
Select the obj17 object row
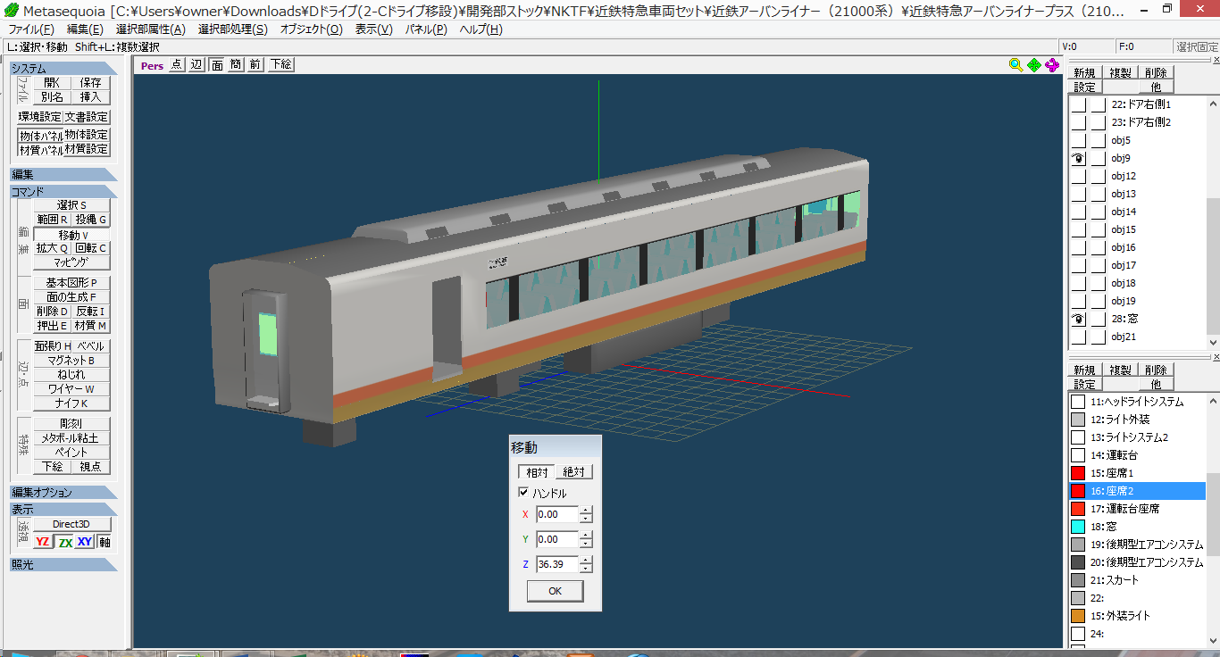tap(1138, 265)
